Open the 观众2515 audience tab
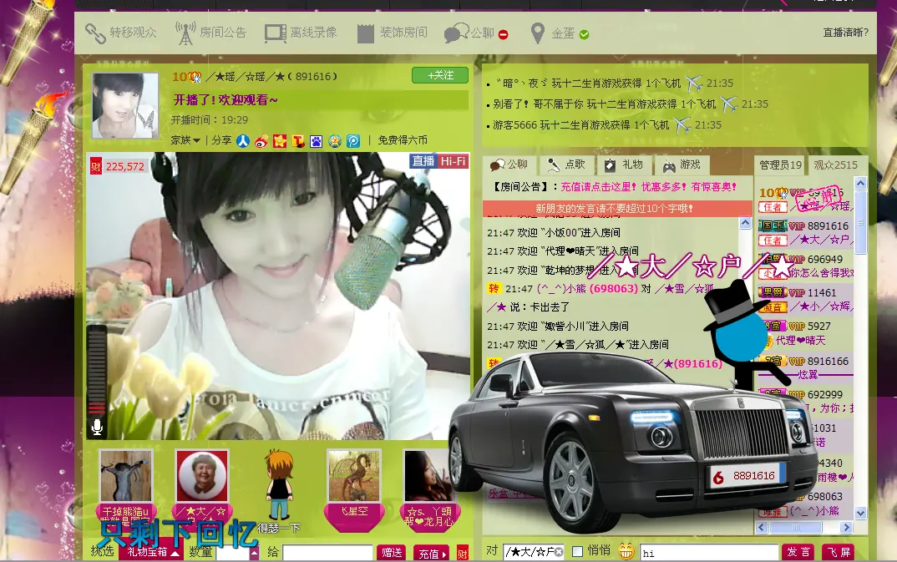Screen dimensions: 897x562 point(836,165)
